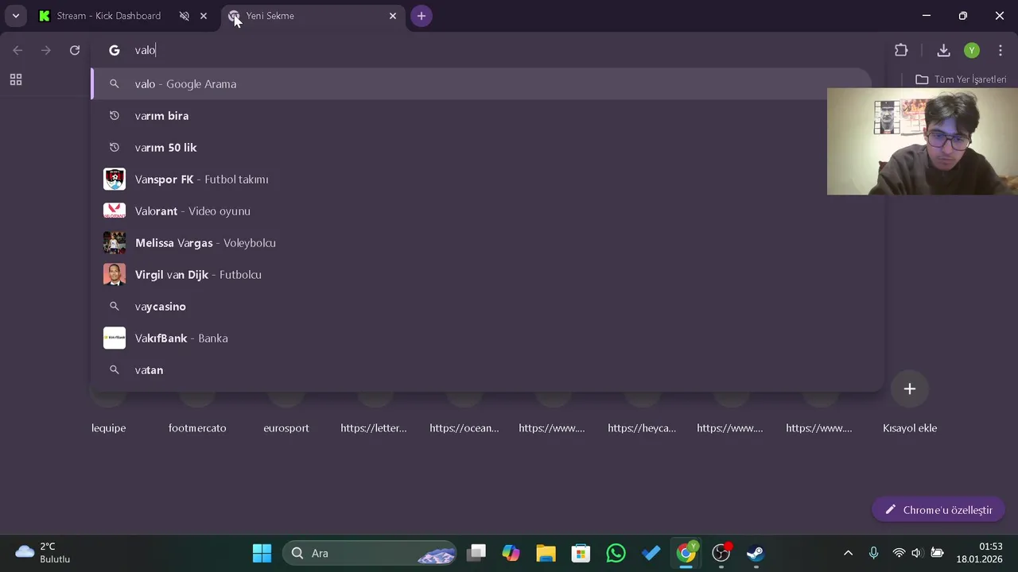The height and width of the screenshot is (572, 1018).
Task: Go back with the back arrow
Action: [x=17, y=50]
